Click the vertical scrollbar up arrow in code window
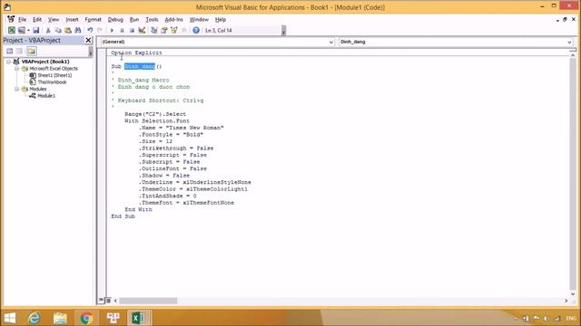This screenshot has width=581, height=326. click(573, 55)
